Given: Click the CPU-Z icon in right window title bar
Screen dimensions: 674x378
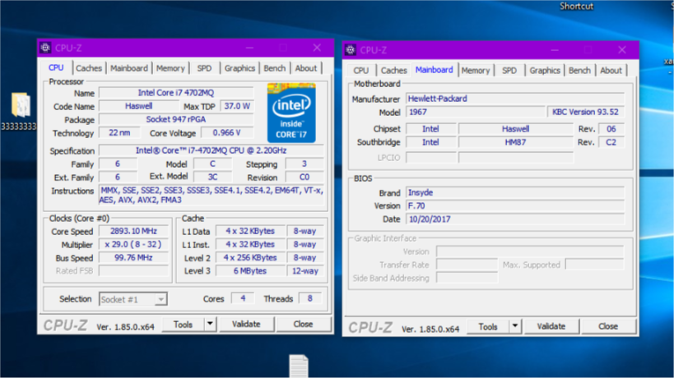Looking at the screenshot, I should click(351, 50).
